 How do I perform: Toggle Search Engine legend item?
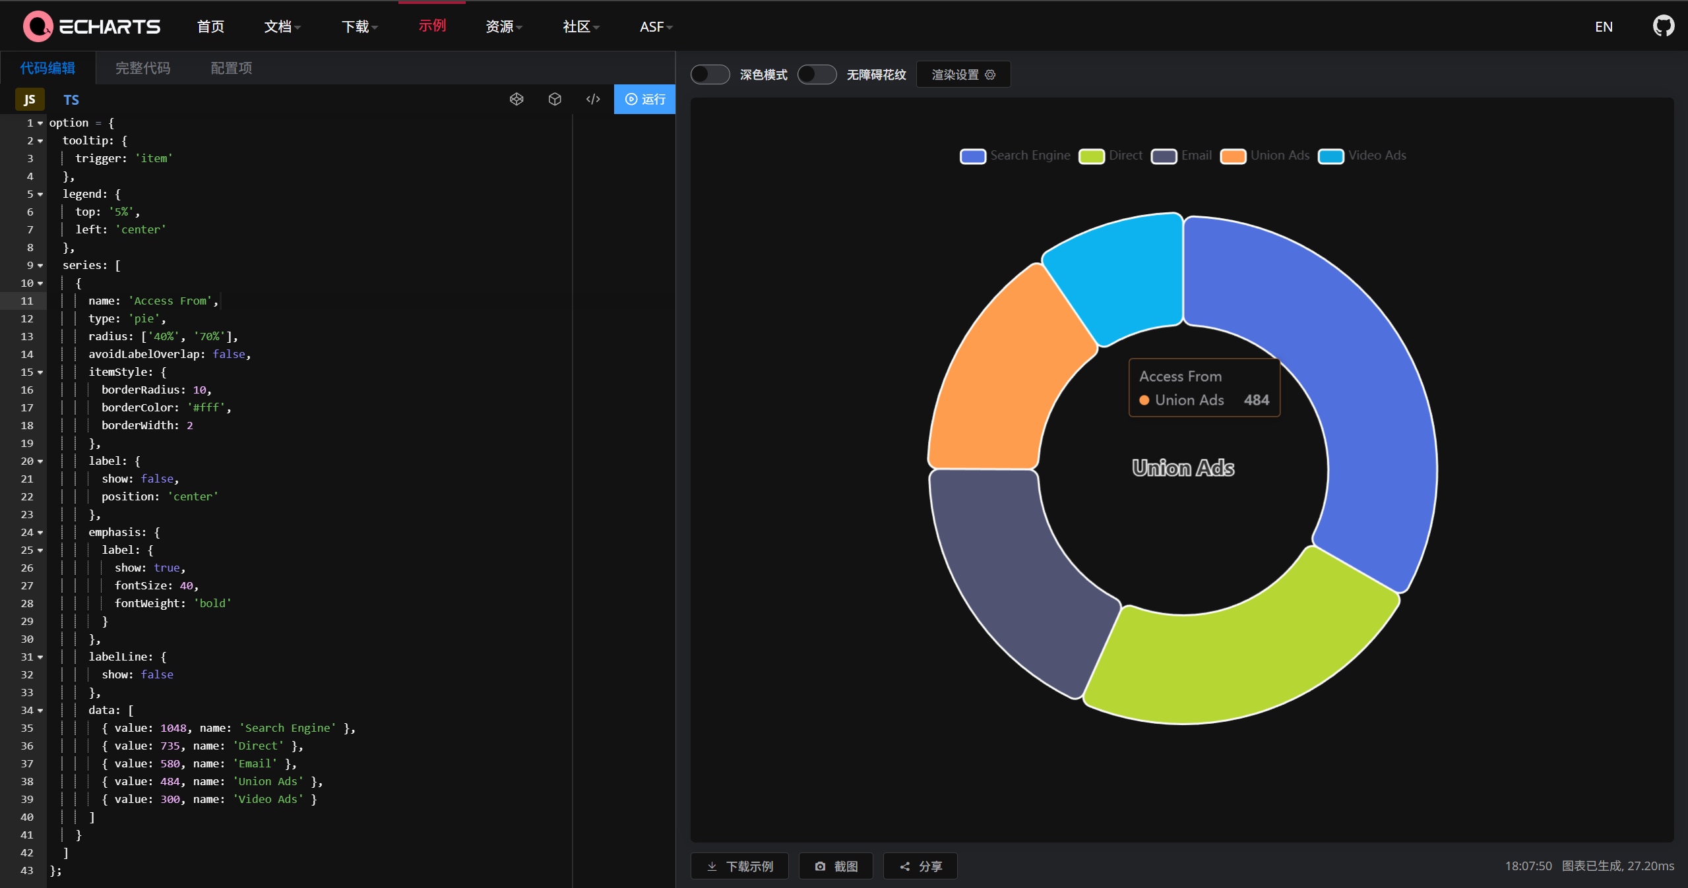tap(1015, 156)
